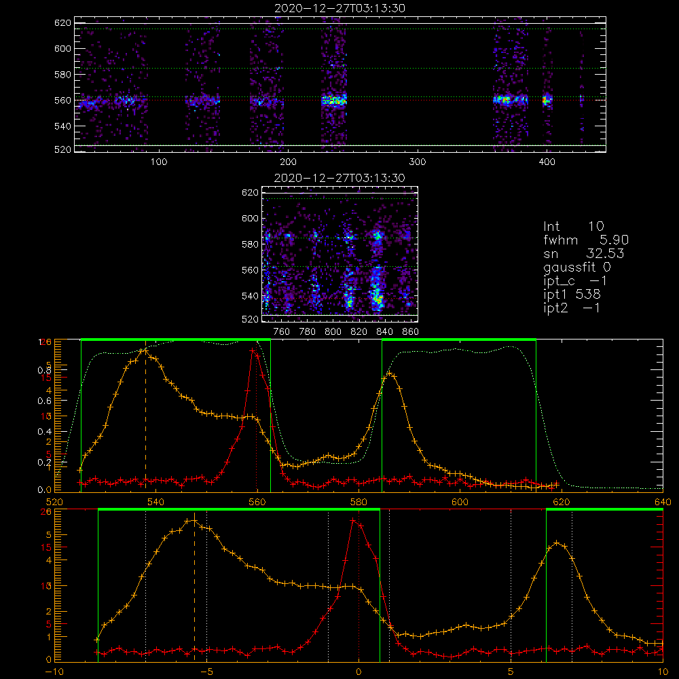Select the "ipt1 538" readout line
Screen dimensions: 679x679
click(x=572, y=295)
